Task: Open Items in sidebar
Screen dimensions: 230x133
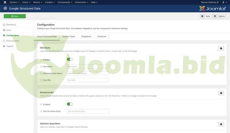Action: tap(9, 30)
